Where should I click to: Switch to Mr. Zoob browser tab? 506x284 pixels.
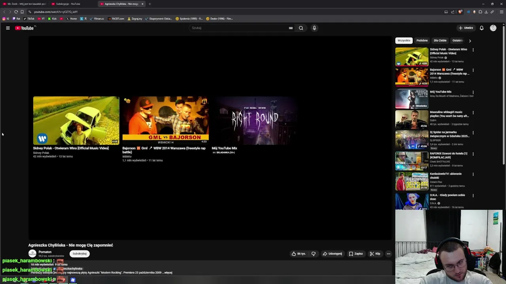[25, 4]
